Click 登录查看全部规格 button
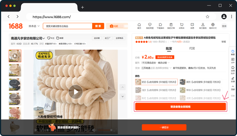 tap(180, 107)
